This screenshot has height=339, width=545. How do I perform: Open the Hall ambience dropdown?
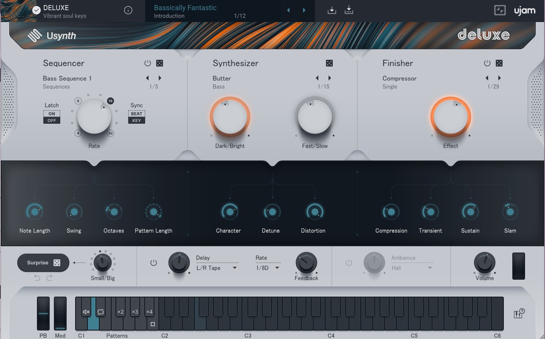(412, 268)
